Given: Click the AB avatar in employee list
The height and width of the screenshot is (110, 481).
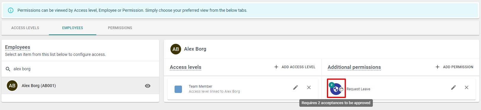Looking at the screenshot, I should (x=12, y=86).
